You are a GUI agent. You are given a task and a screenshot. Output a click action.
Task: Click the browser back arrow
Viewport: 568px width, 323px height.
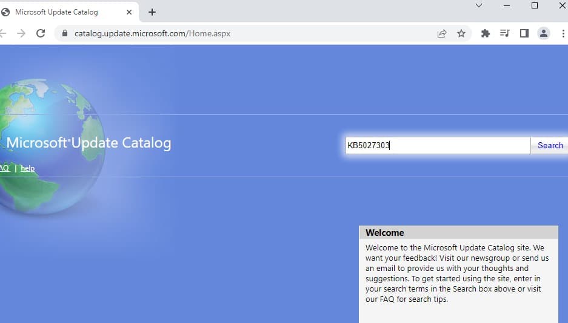point(3,34)
